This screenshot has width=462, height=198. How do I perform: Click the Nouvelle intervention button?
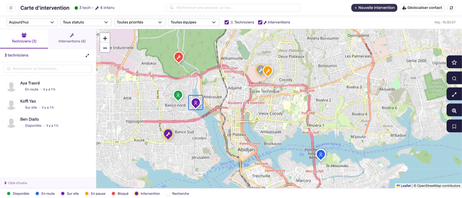coord(374,8)
